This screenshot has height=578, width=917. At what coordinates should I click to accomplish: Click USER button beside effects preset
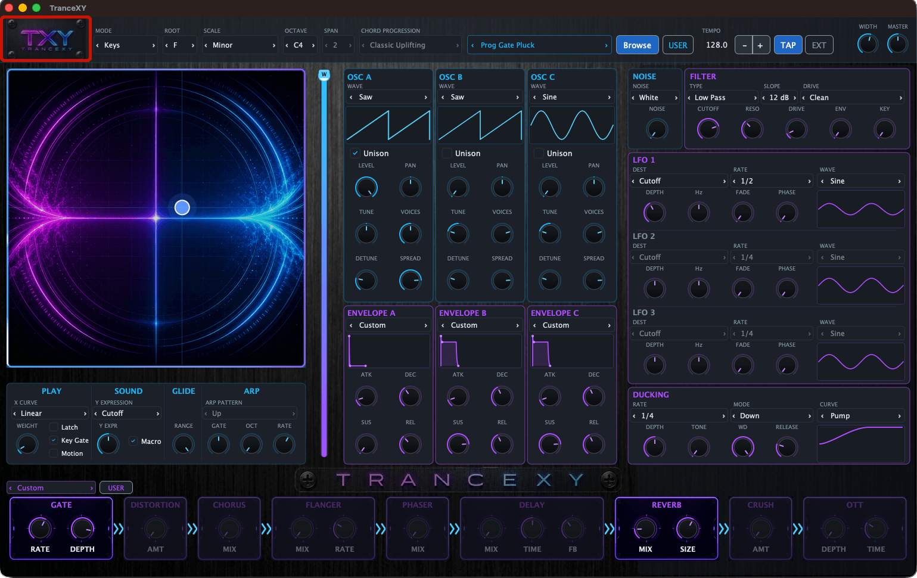coord(116,488)
